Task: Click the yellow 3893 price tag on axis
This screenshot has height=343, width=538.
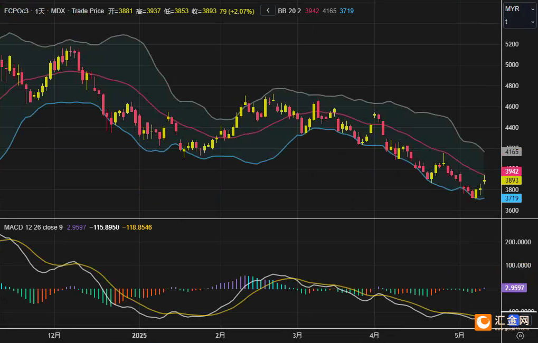Action: click(512, 180)
